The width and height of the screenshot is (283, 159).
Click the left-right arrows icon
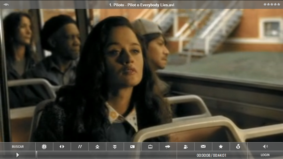tap(62, 146)
